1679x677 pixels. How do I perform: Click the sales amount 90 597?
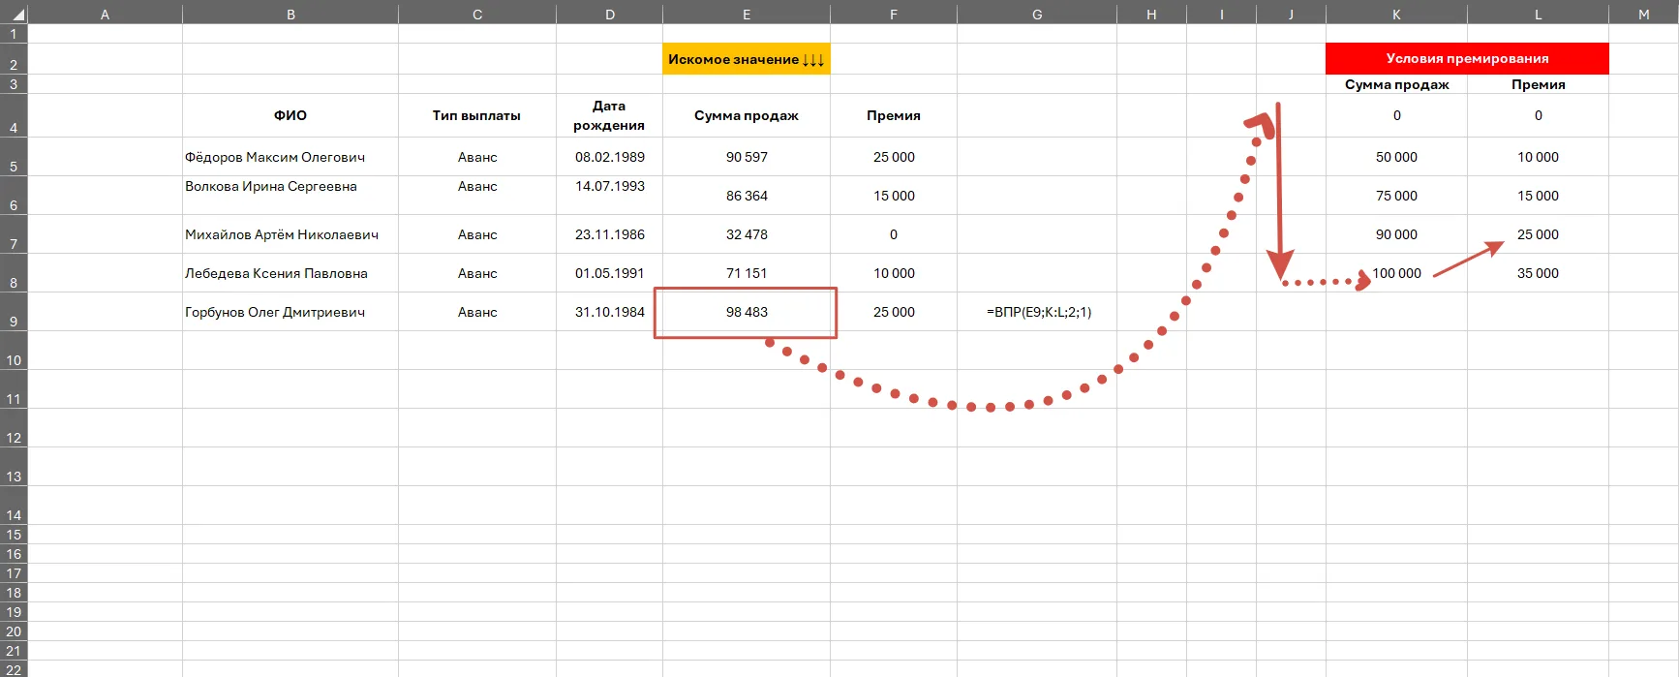coord(747,157)
